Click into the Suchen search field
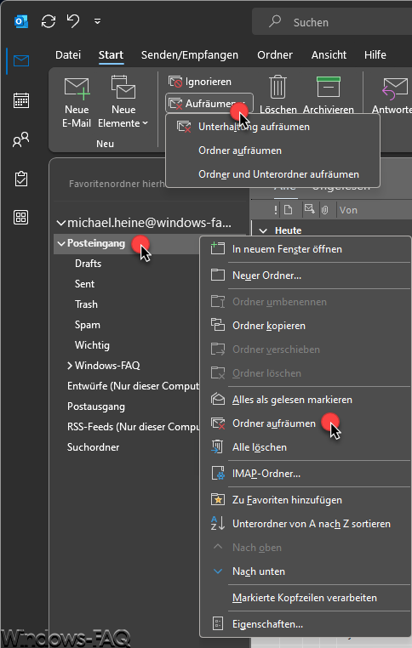 pos(331,22)
